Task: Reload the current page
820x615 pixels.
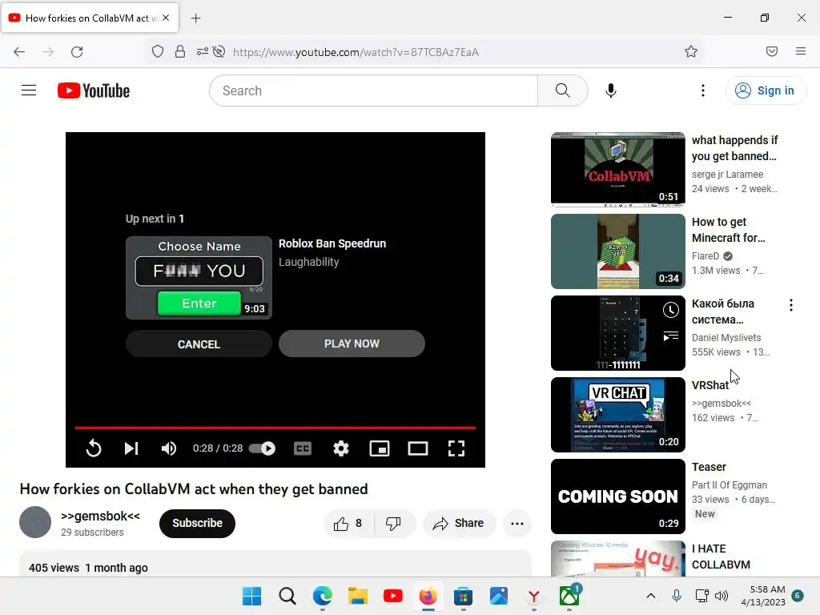Action: point(77,52)
